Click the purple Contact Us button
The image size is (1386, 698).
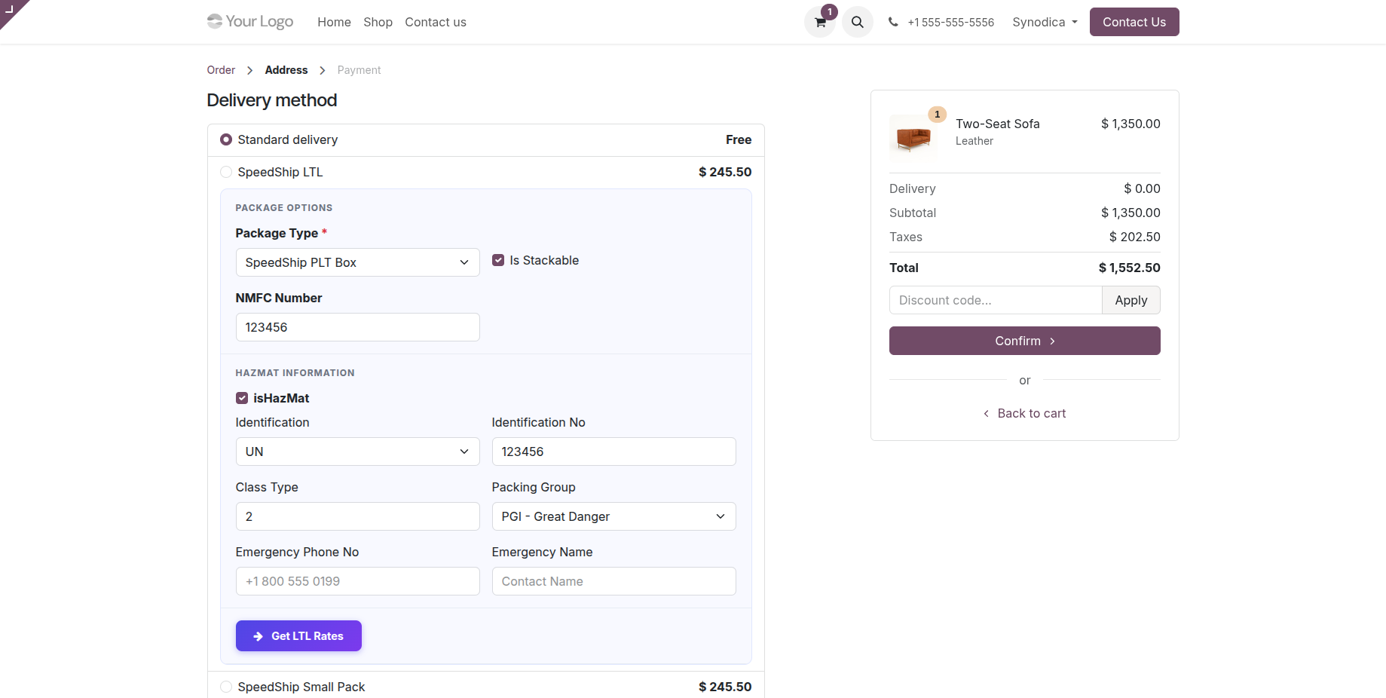coord(1134,22)
